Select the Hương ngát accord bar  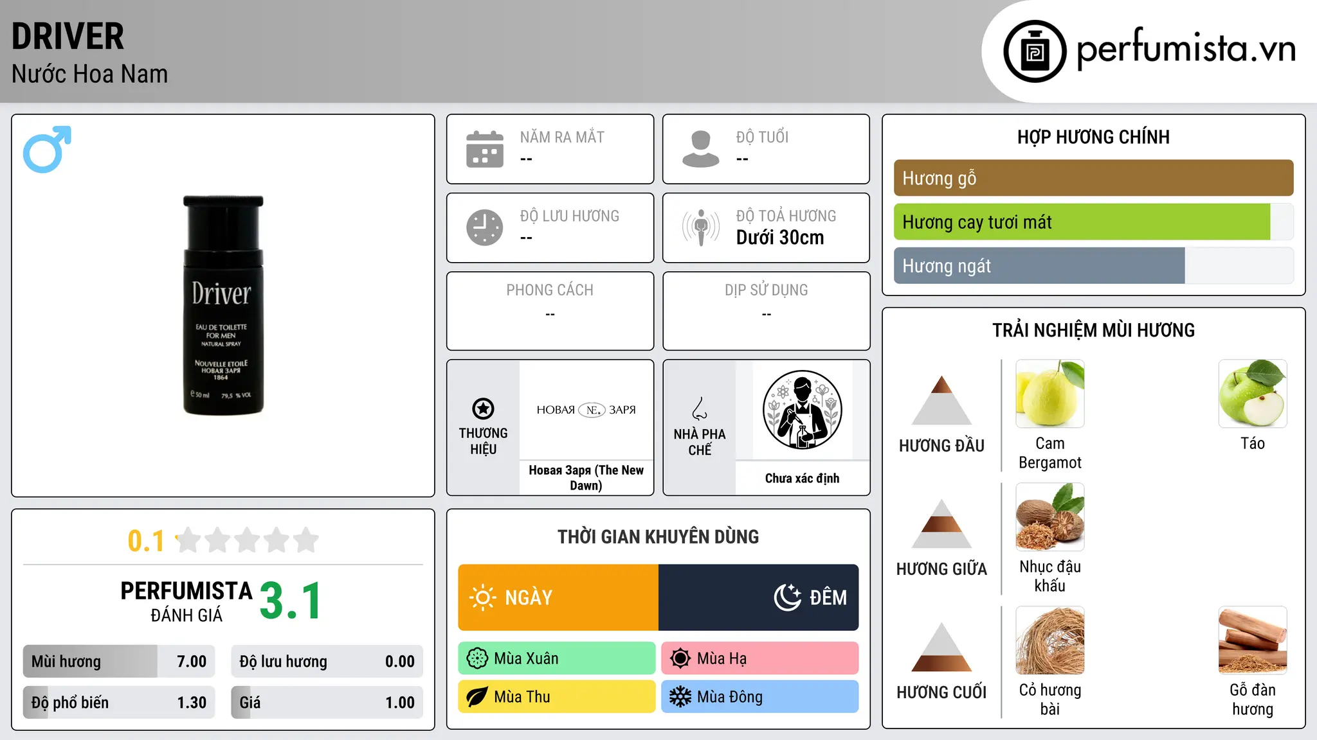click(1093, 266)
